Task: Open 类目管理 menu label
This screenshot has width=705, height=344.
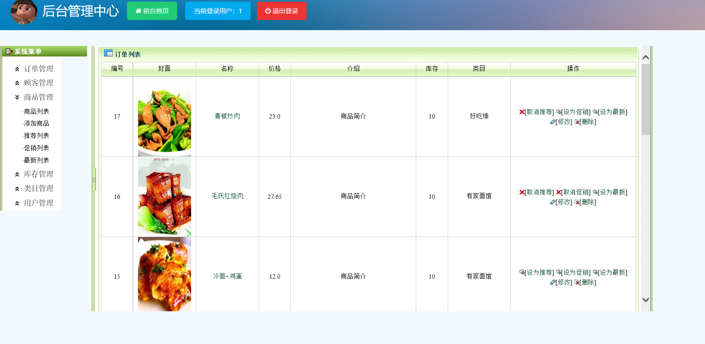Action: pos(39,189)
